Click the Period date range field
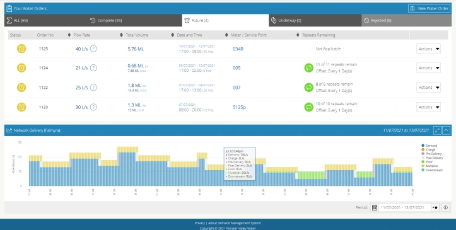Viewport: 456px width, 230px height. (405, 207)
